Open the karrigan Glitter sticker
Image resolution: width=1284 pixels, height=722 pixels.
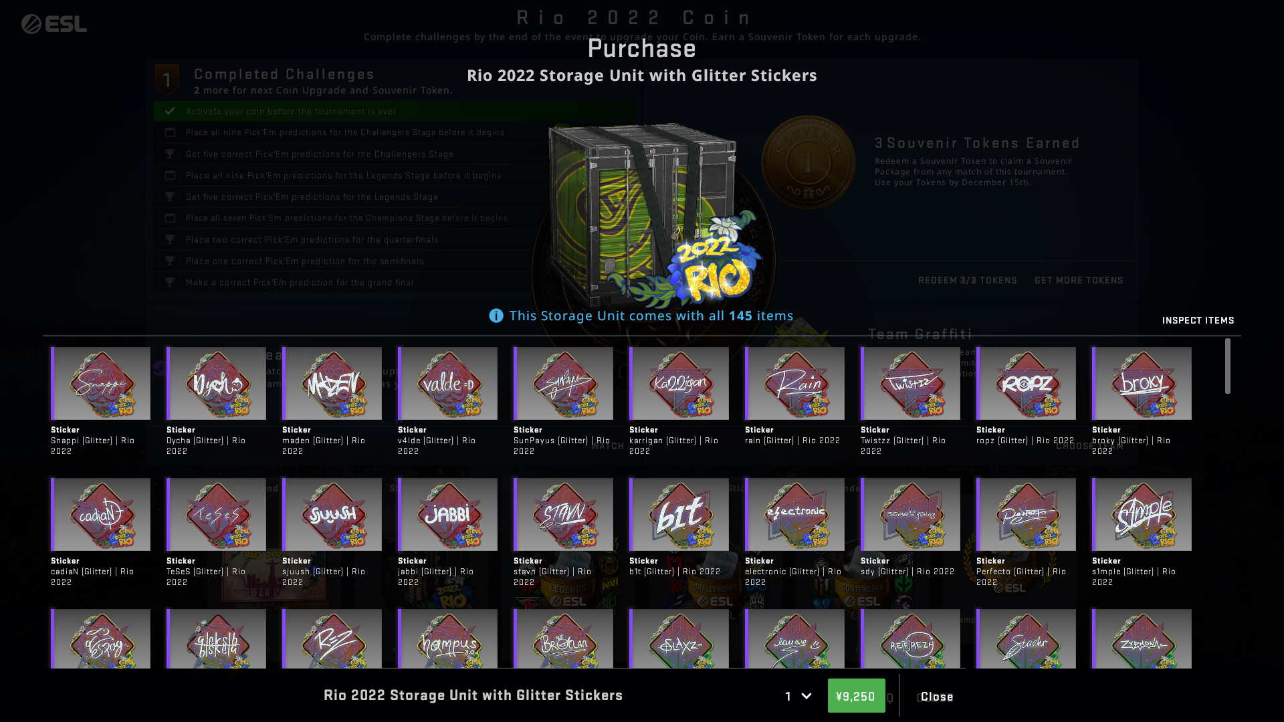pos(679,383)
